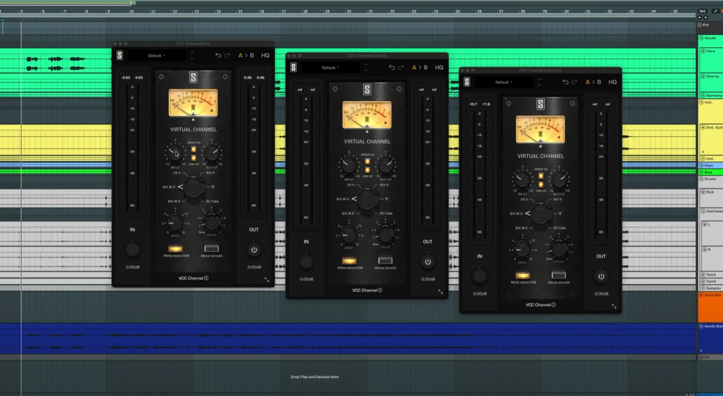This screenshot has width=723, height=396.
Task: Toggle the Link I/O light in Harmony plugin
Action: pyautogui.click(x=541, y=185)
